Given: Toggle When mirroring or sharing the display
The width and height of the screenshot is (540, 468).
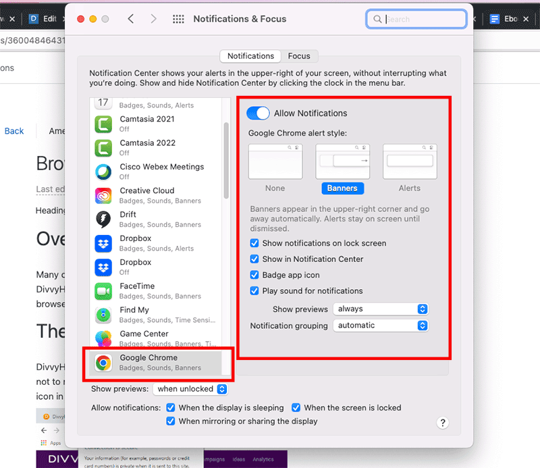Looking at the screenshot, I should point(171,421).
